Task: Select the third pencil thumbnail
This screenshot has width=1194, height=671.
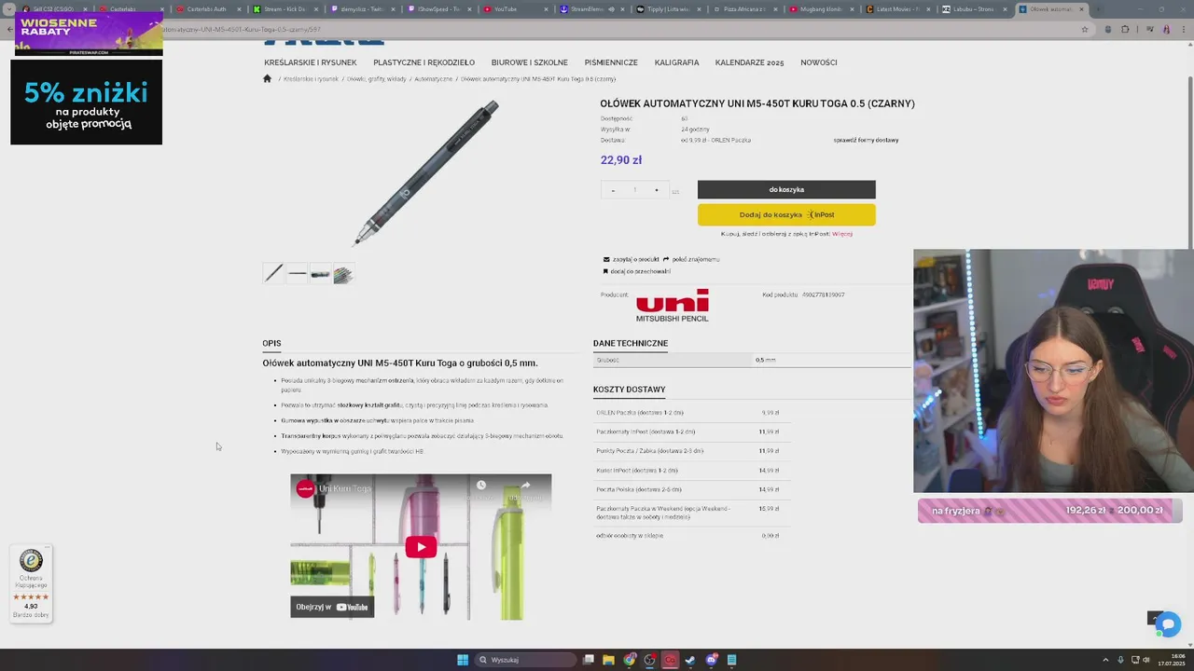Action: 320,273
